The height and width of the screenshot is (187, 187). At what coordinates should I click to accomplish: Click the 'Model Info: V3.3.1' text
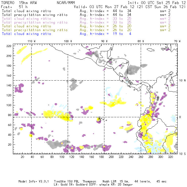coord(34,181)
